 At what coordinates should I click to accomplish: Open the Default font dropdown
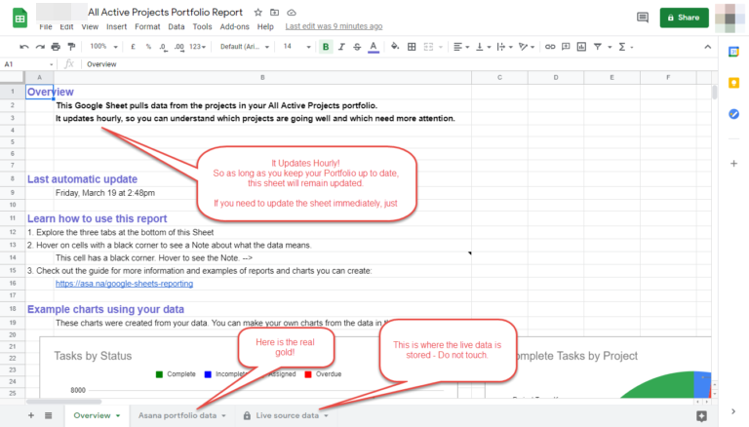pos(245,47)
